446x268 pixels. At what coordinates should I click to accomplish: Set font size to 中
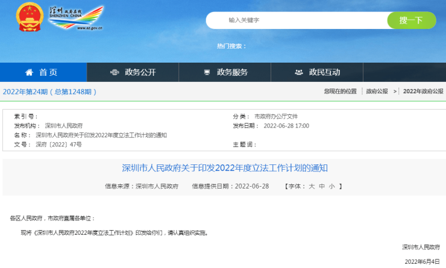point(322,187)
